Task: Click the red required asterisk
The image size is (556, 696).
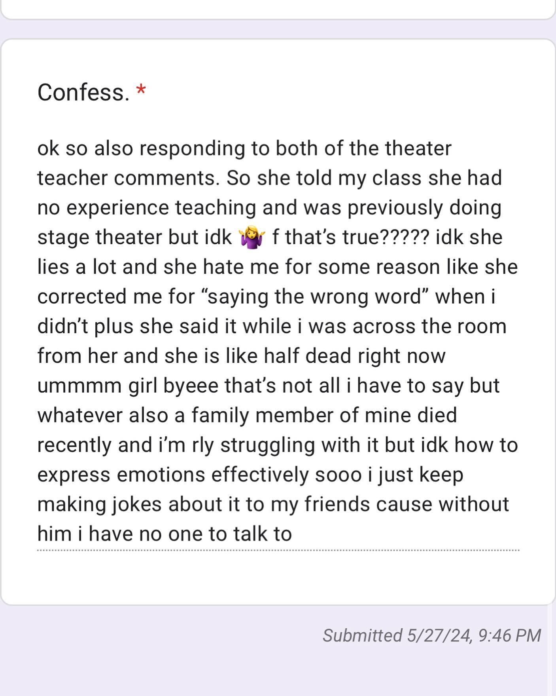Action: click(x=141, y=91)
